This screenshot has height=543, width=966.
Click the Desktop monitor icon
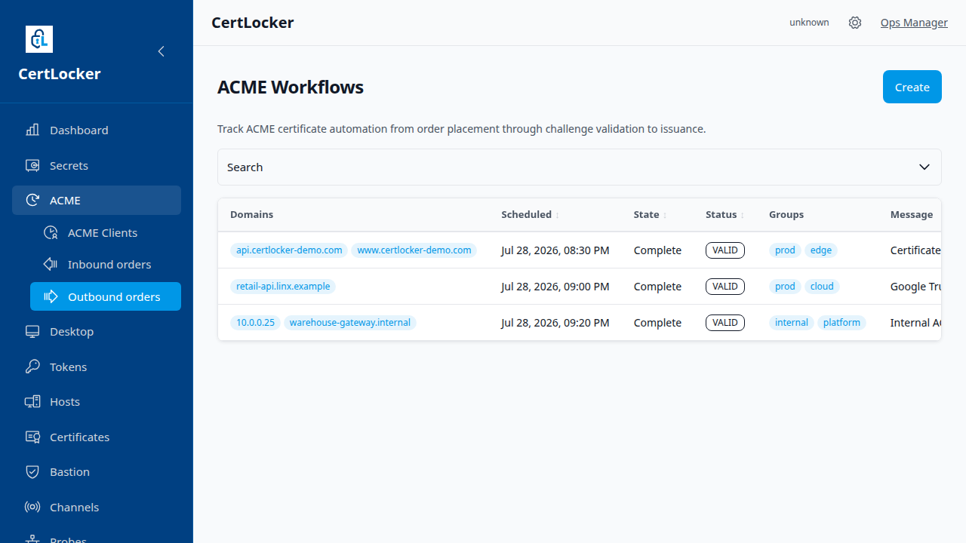32,331
